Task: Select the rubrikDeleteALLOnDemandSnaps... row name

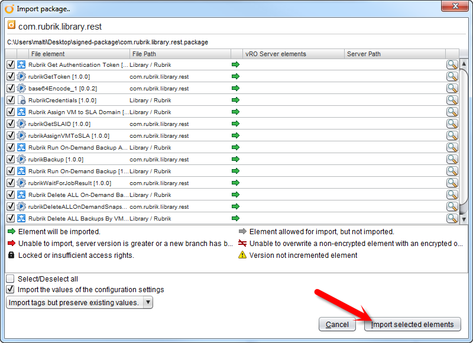Action: click(77, 206)
